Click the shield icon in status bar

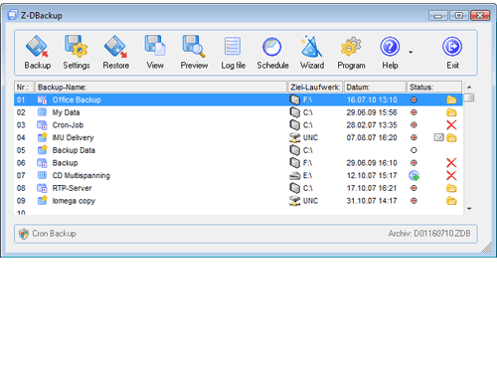click(24, 234)
